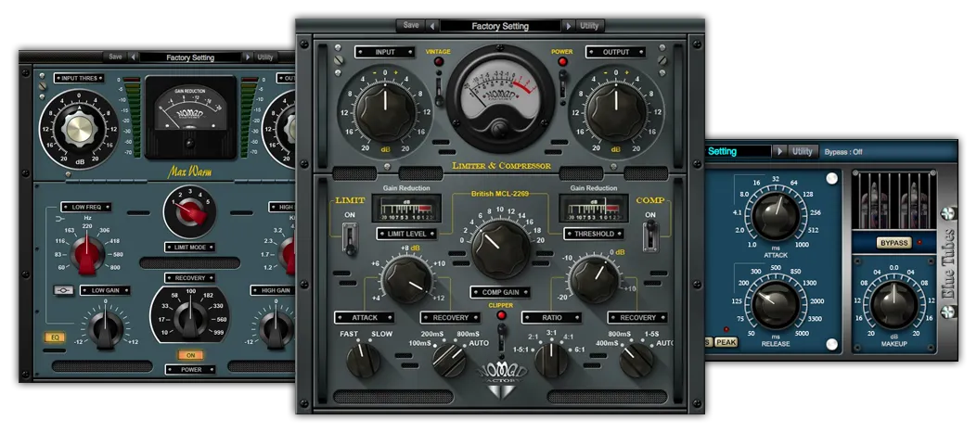Viewport: 977px width, 433px height.
Task: Select the PEAK detection button
Action: (726, 342)
